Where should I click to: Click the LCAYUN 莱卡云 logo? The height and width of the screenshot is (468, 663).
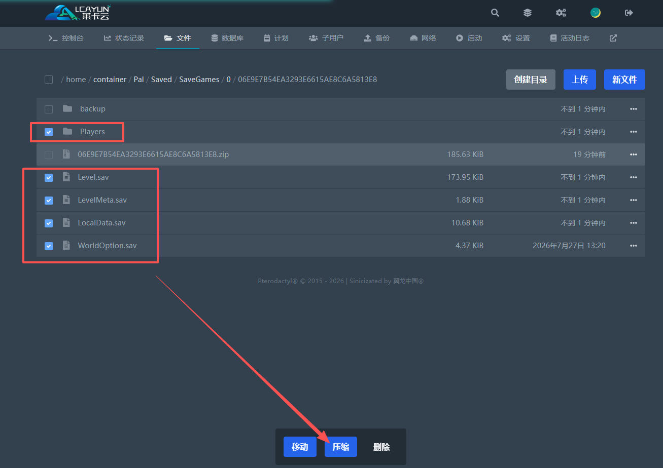point(78,13)
